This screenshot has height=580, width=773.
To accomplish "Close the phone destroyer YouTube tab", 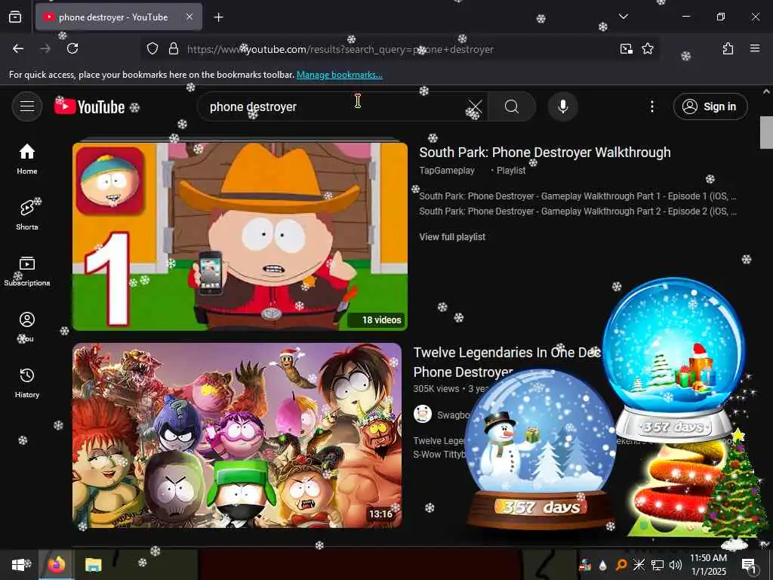I will [189, 17].
